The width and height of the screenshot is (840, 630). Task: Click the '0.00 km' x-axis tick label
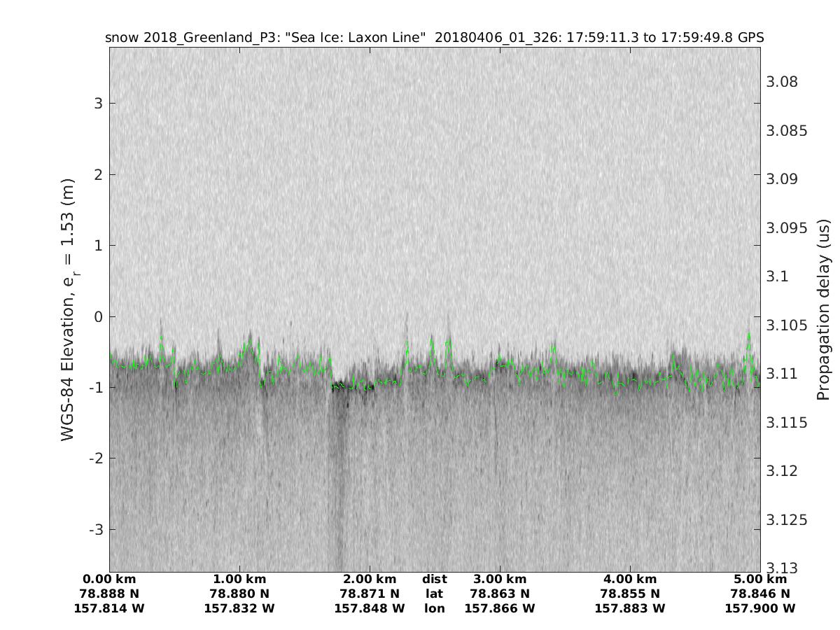(x=109, y=580)
